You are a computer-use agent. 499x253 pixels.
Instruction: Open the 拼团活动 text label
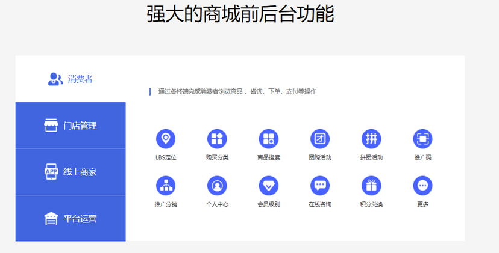pyautogui.click(x=371, y=157)
